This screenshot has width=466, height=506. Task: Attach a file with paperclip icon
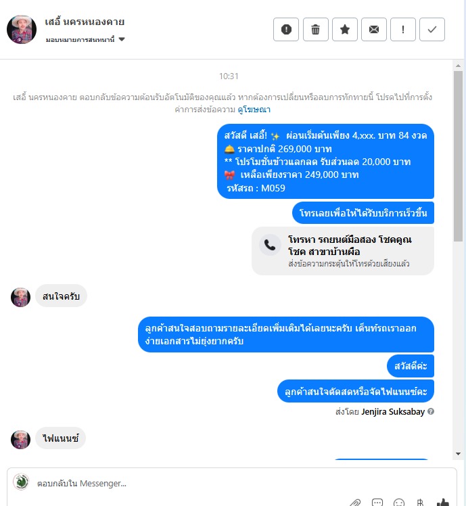point(355,503)
